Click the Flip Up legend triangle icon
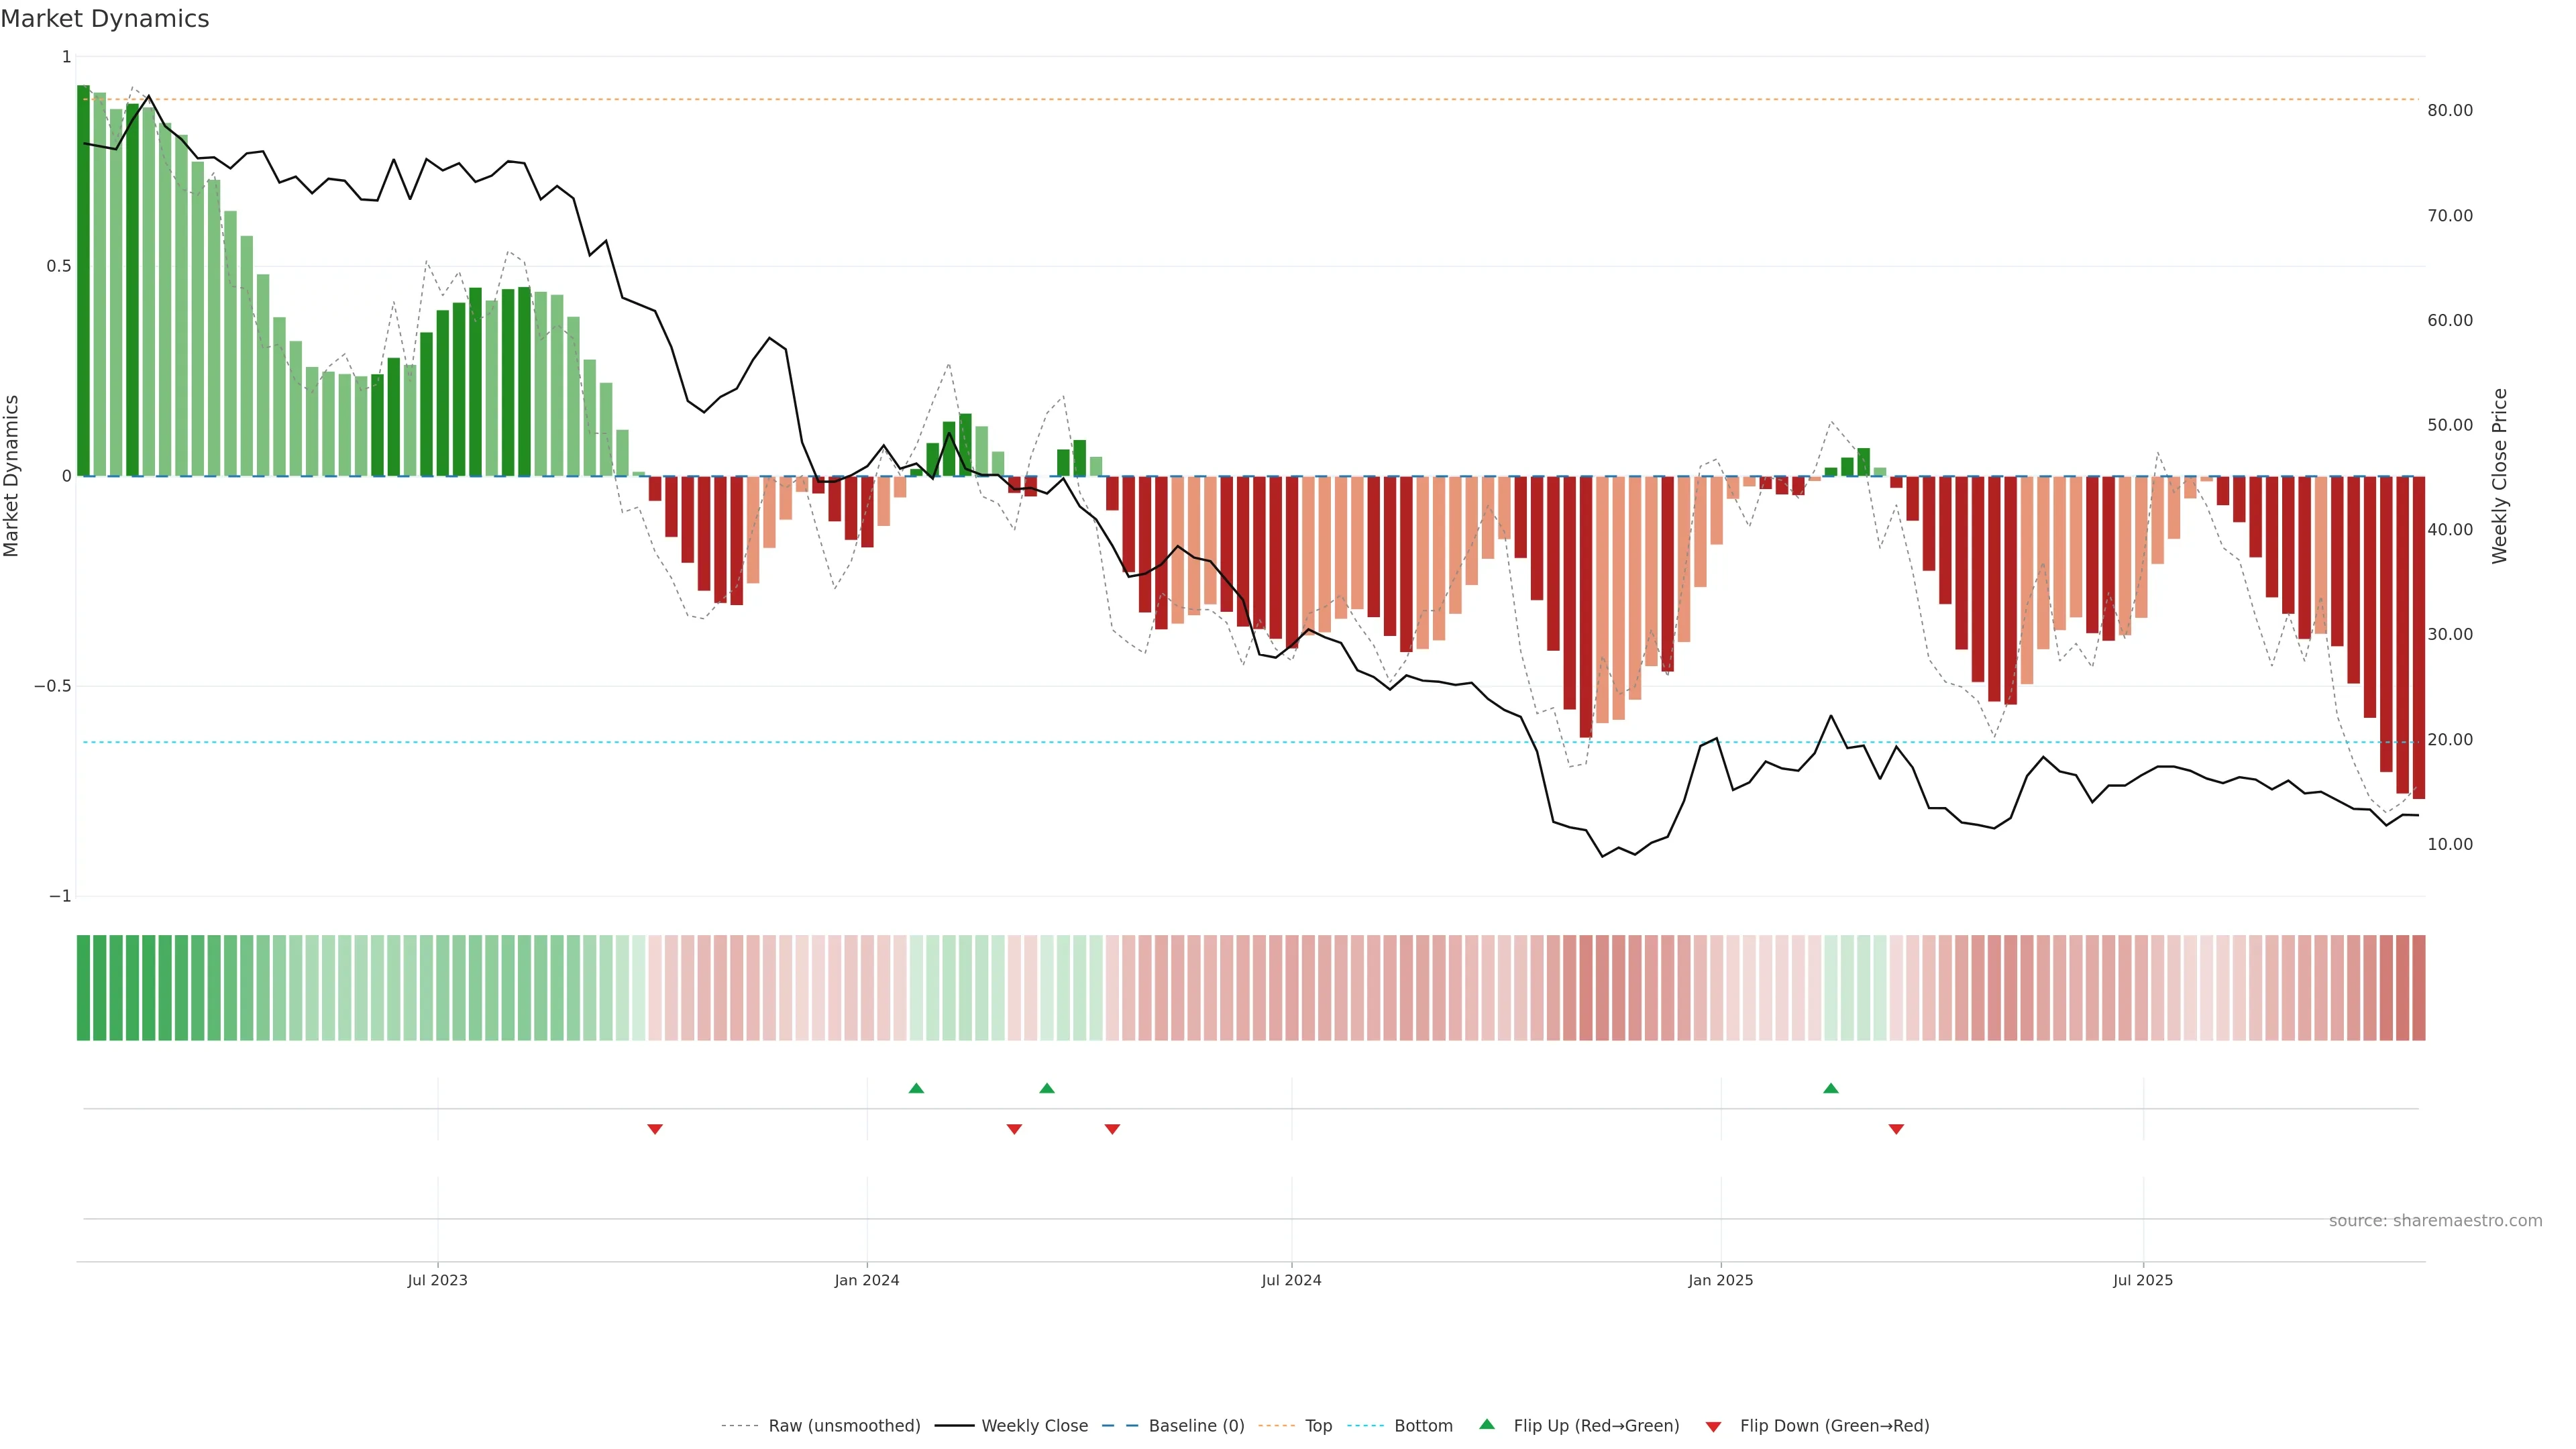This screenshot has height=1449, width=2576. [1487, 1424]
